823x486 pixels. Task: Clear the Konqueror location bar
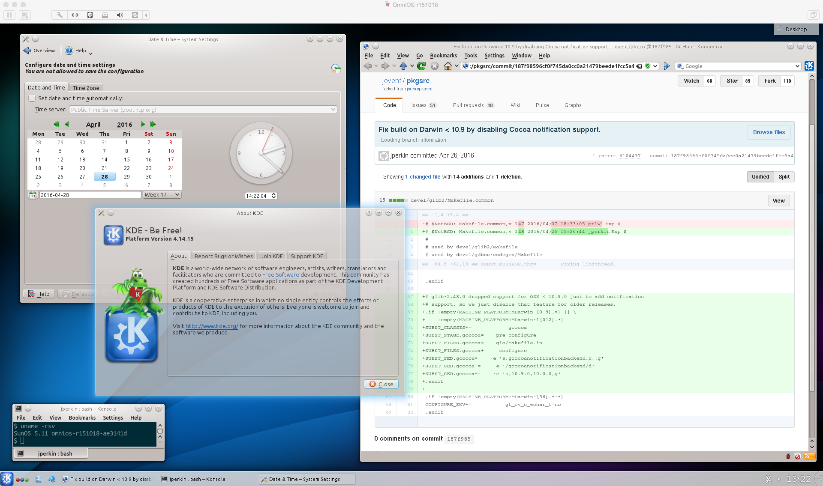point(639,66)
